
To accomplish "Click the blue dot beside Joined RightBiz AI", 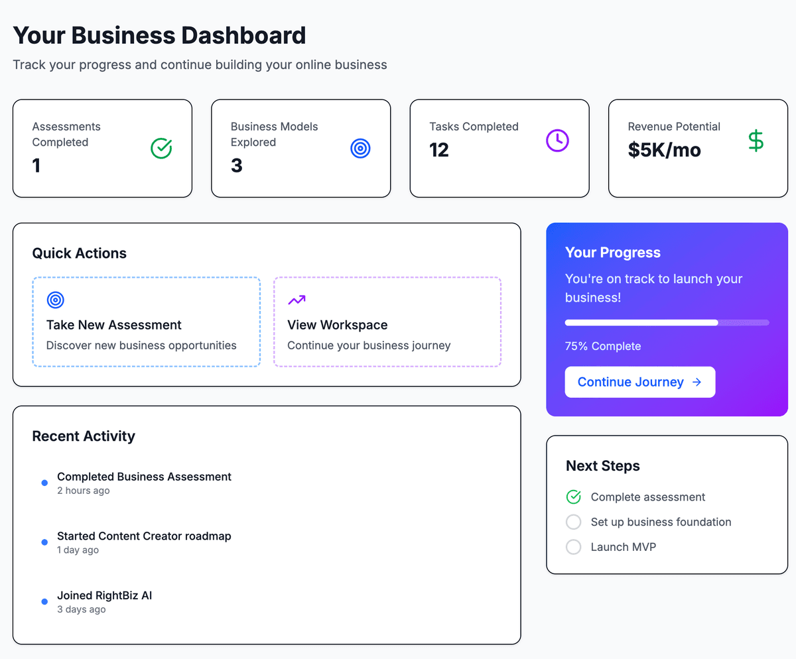I will 44,601.
